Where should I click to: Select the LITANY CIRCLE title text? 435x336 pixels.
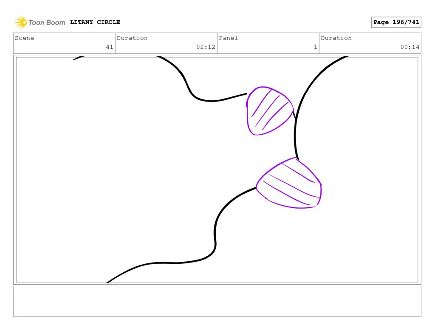tap(95, 22)
